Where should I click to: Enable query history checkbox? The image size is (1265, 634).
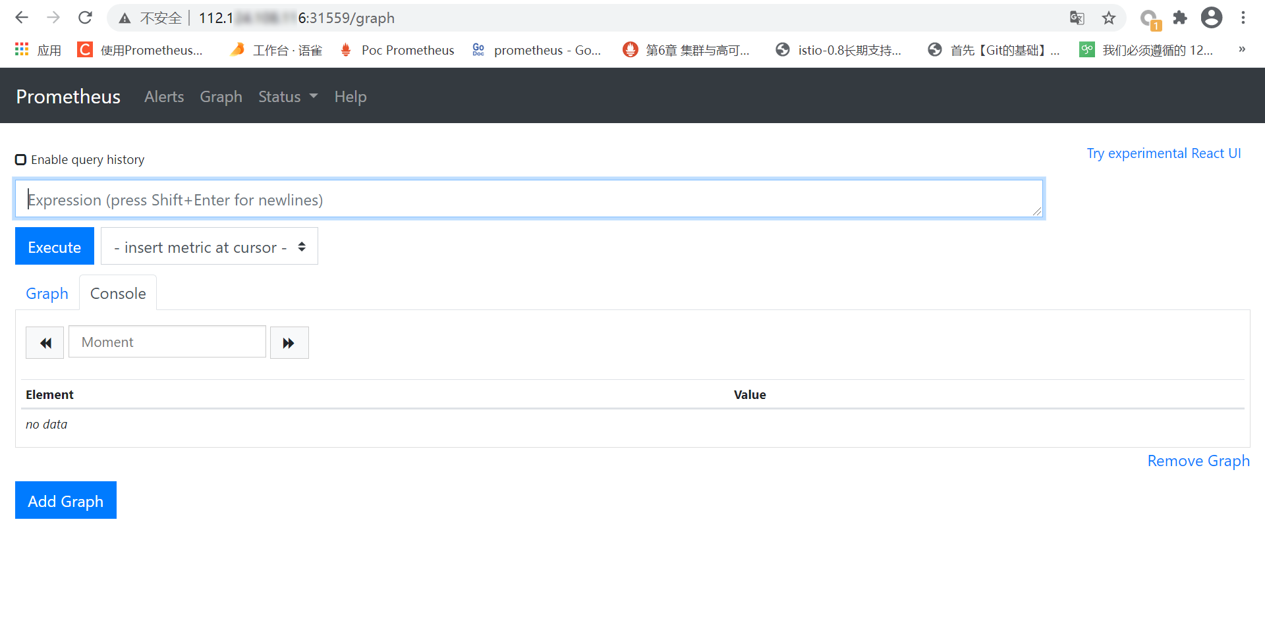point(20,159)
